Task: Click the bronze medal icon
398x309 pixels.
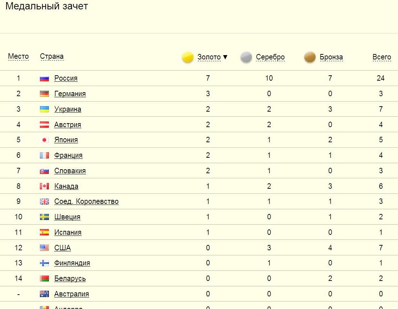Action: point(310,57)
